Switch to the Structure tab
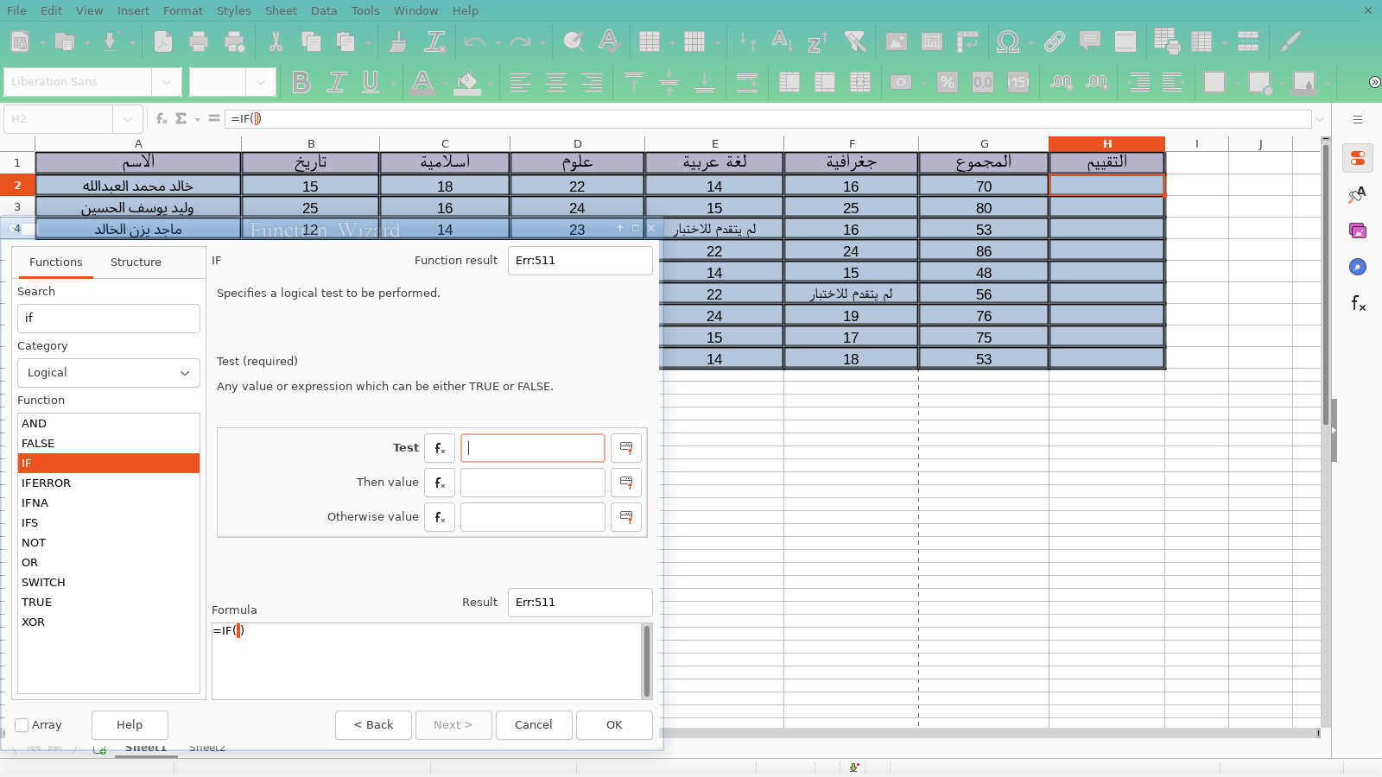This screenshot has width=1382, height=777. pyautogui.click(x=136, y=262)
